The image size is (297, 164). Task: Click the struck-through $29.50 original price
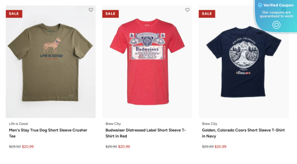[x=15, y=147]
